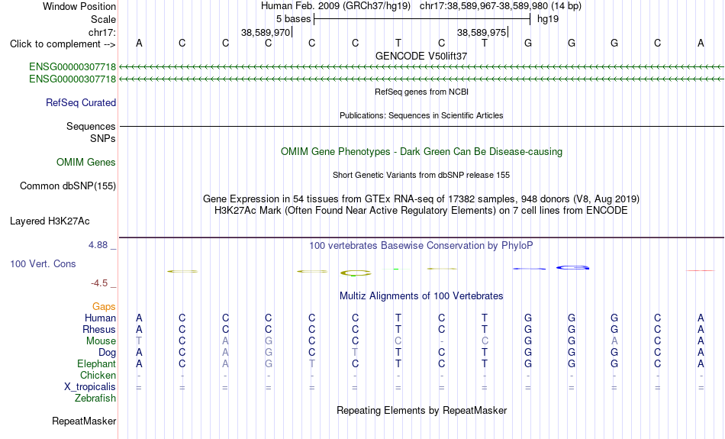Viewport: 725px width, 439px height.
Task: Click the '5 bases' scale text
Action: pyautogui.click(x=294, y=19)
